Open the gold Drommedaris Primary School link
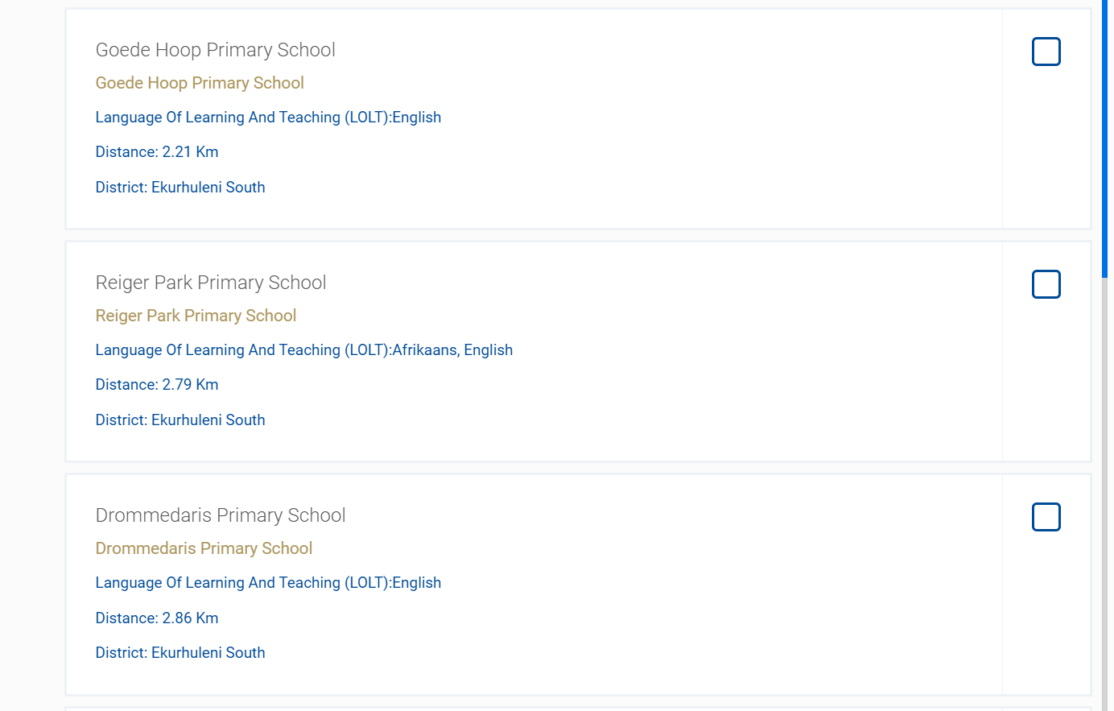This screenshot has height=711, width=1114. [204, 548]
